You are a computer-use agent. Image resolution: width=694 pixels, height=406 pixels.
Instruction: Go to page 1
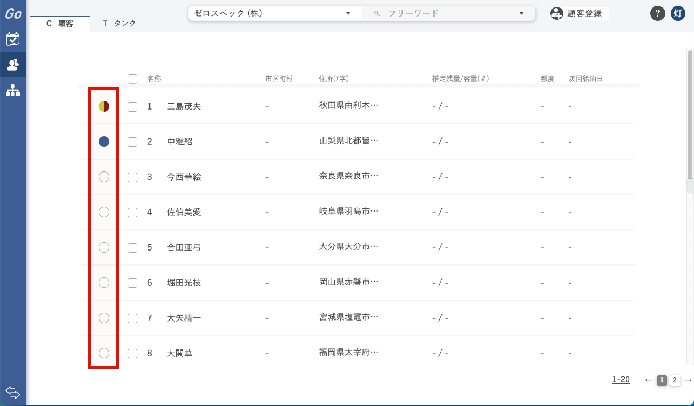(662, 380)
